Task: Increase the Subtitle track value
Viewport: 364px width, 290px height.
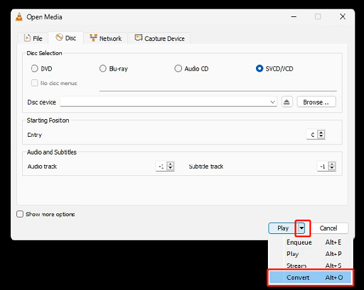Action: tap(332, 164)
